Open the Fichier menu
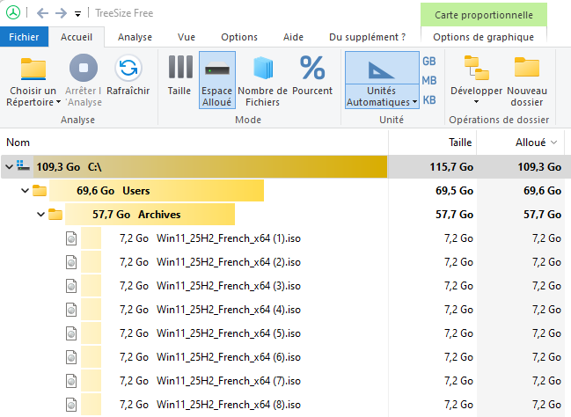This screenshot has width=571, height=417. [25, 37]
